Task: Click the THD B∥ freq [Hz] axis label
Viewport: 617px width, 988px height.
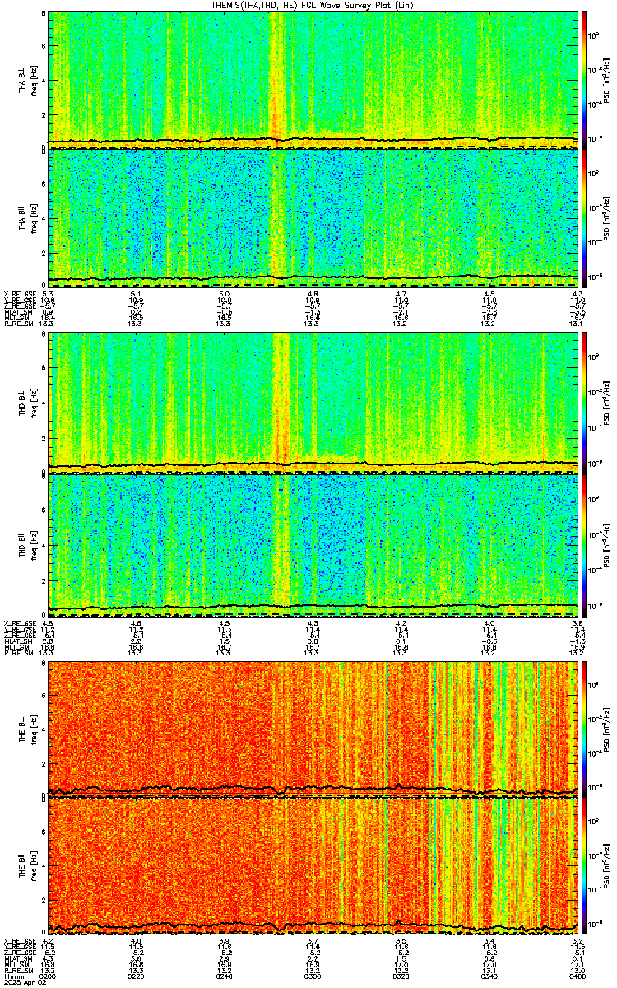Action: click(34, 545)
